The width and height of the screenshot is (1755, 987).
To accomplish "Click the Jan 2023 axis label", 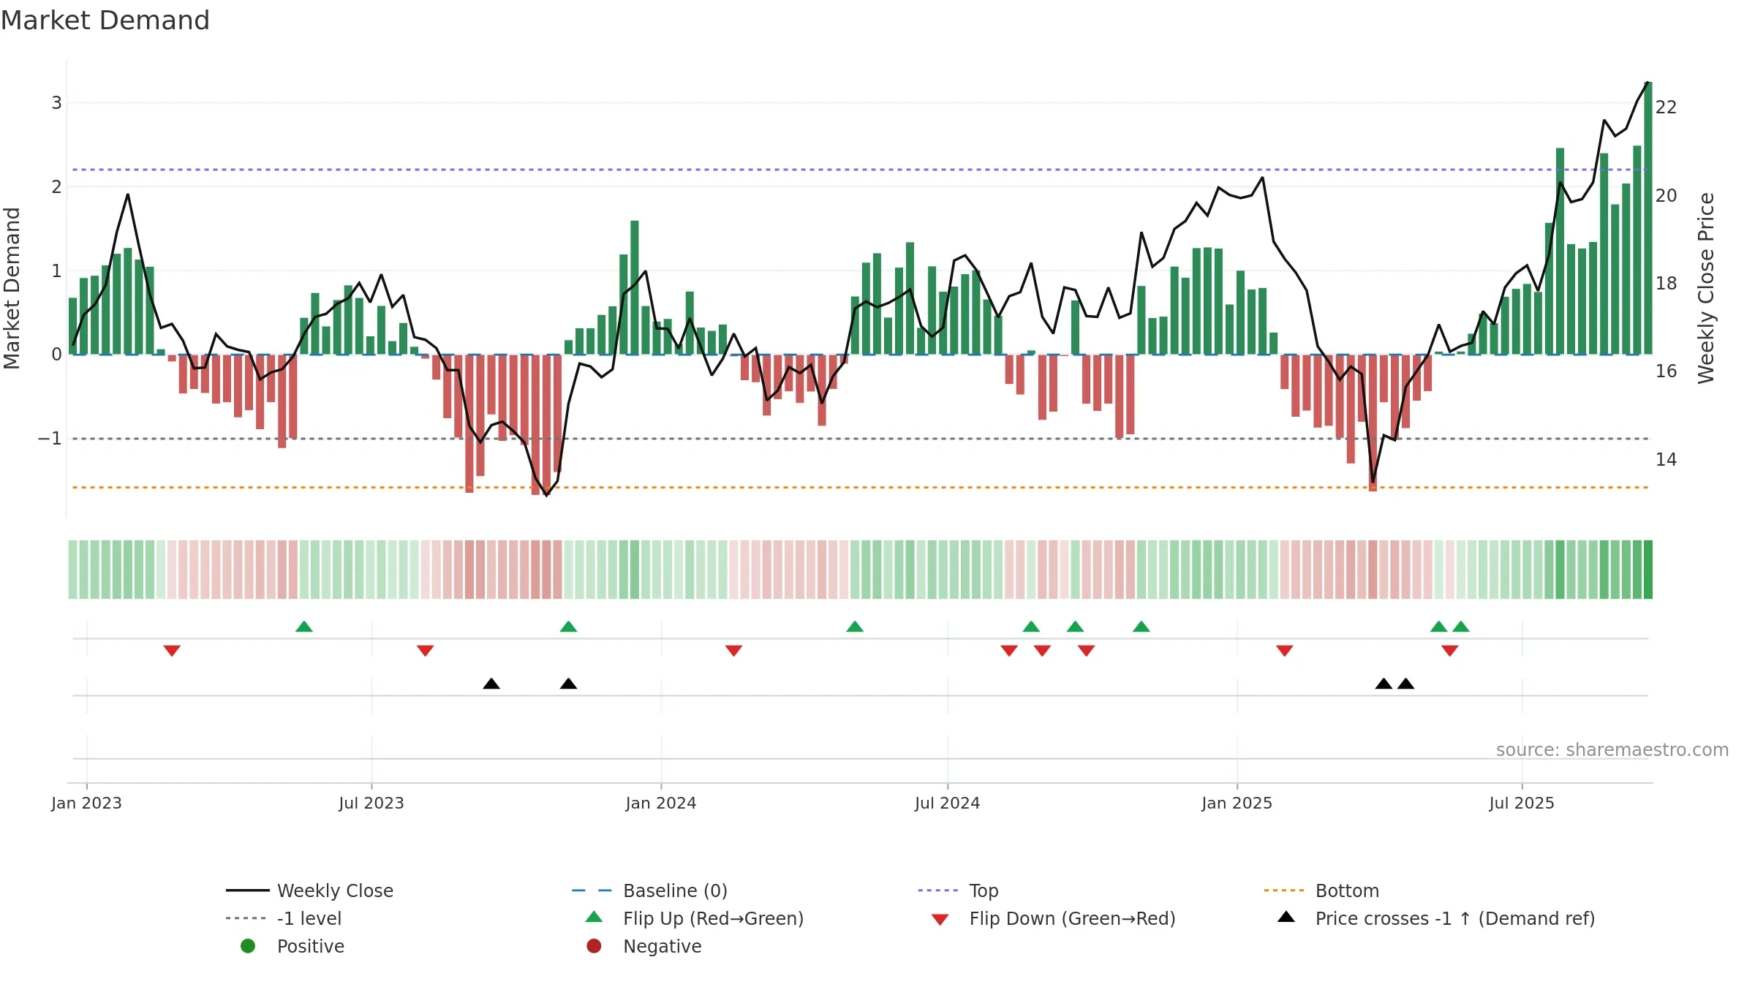I will [86, 803].
